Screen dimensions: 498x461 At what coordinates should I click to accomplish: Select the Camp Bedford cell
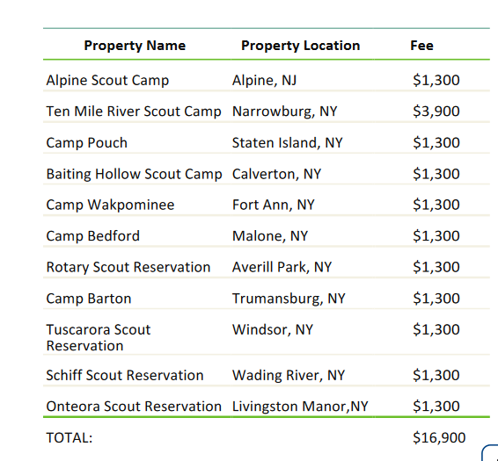[92, 236]
